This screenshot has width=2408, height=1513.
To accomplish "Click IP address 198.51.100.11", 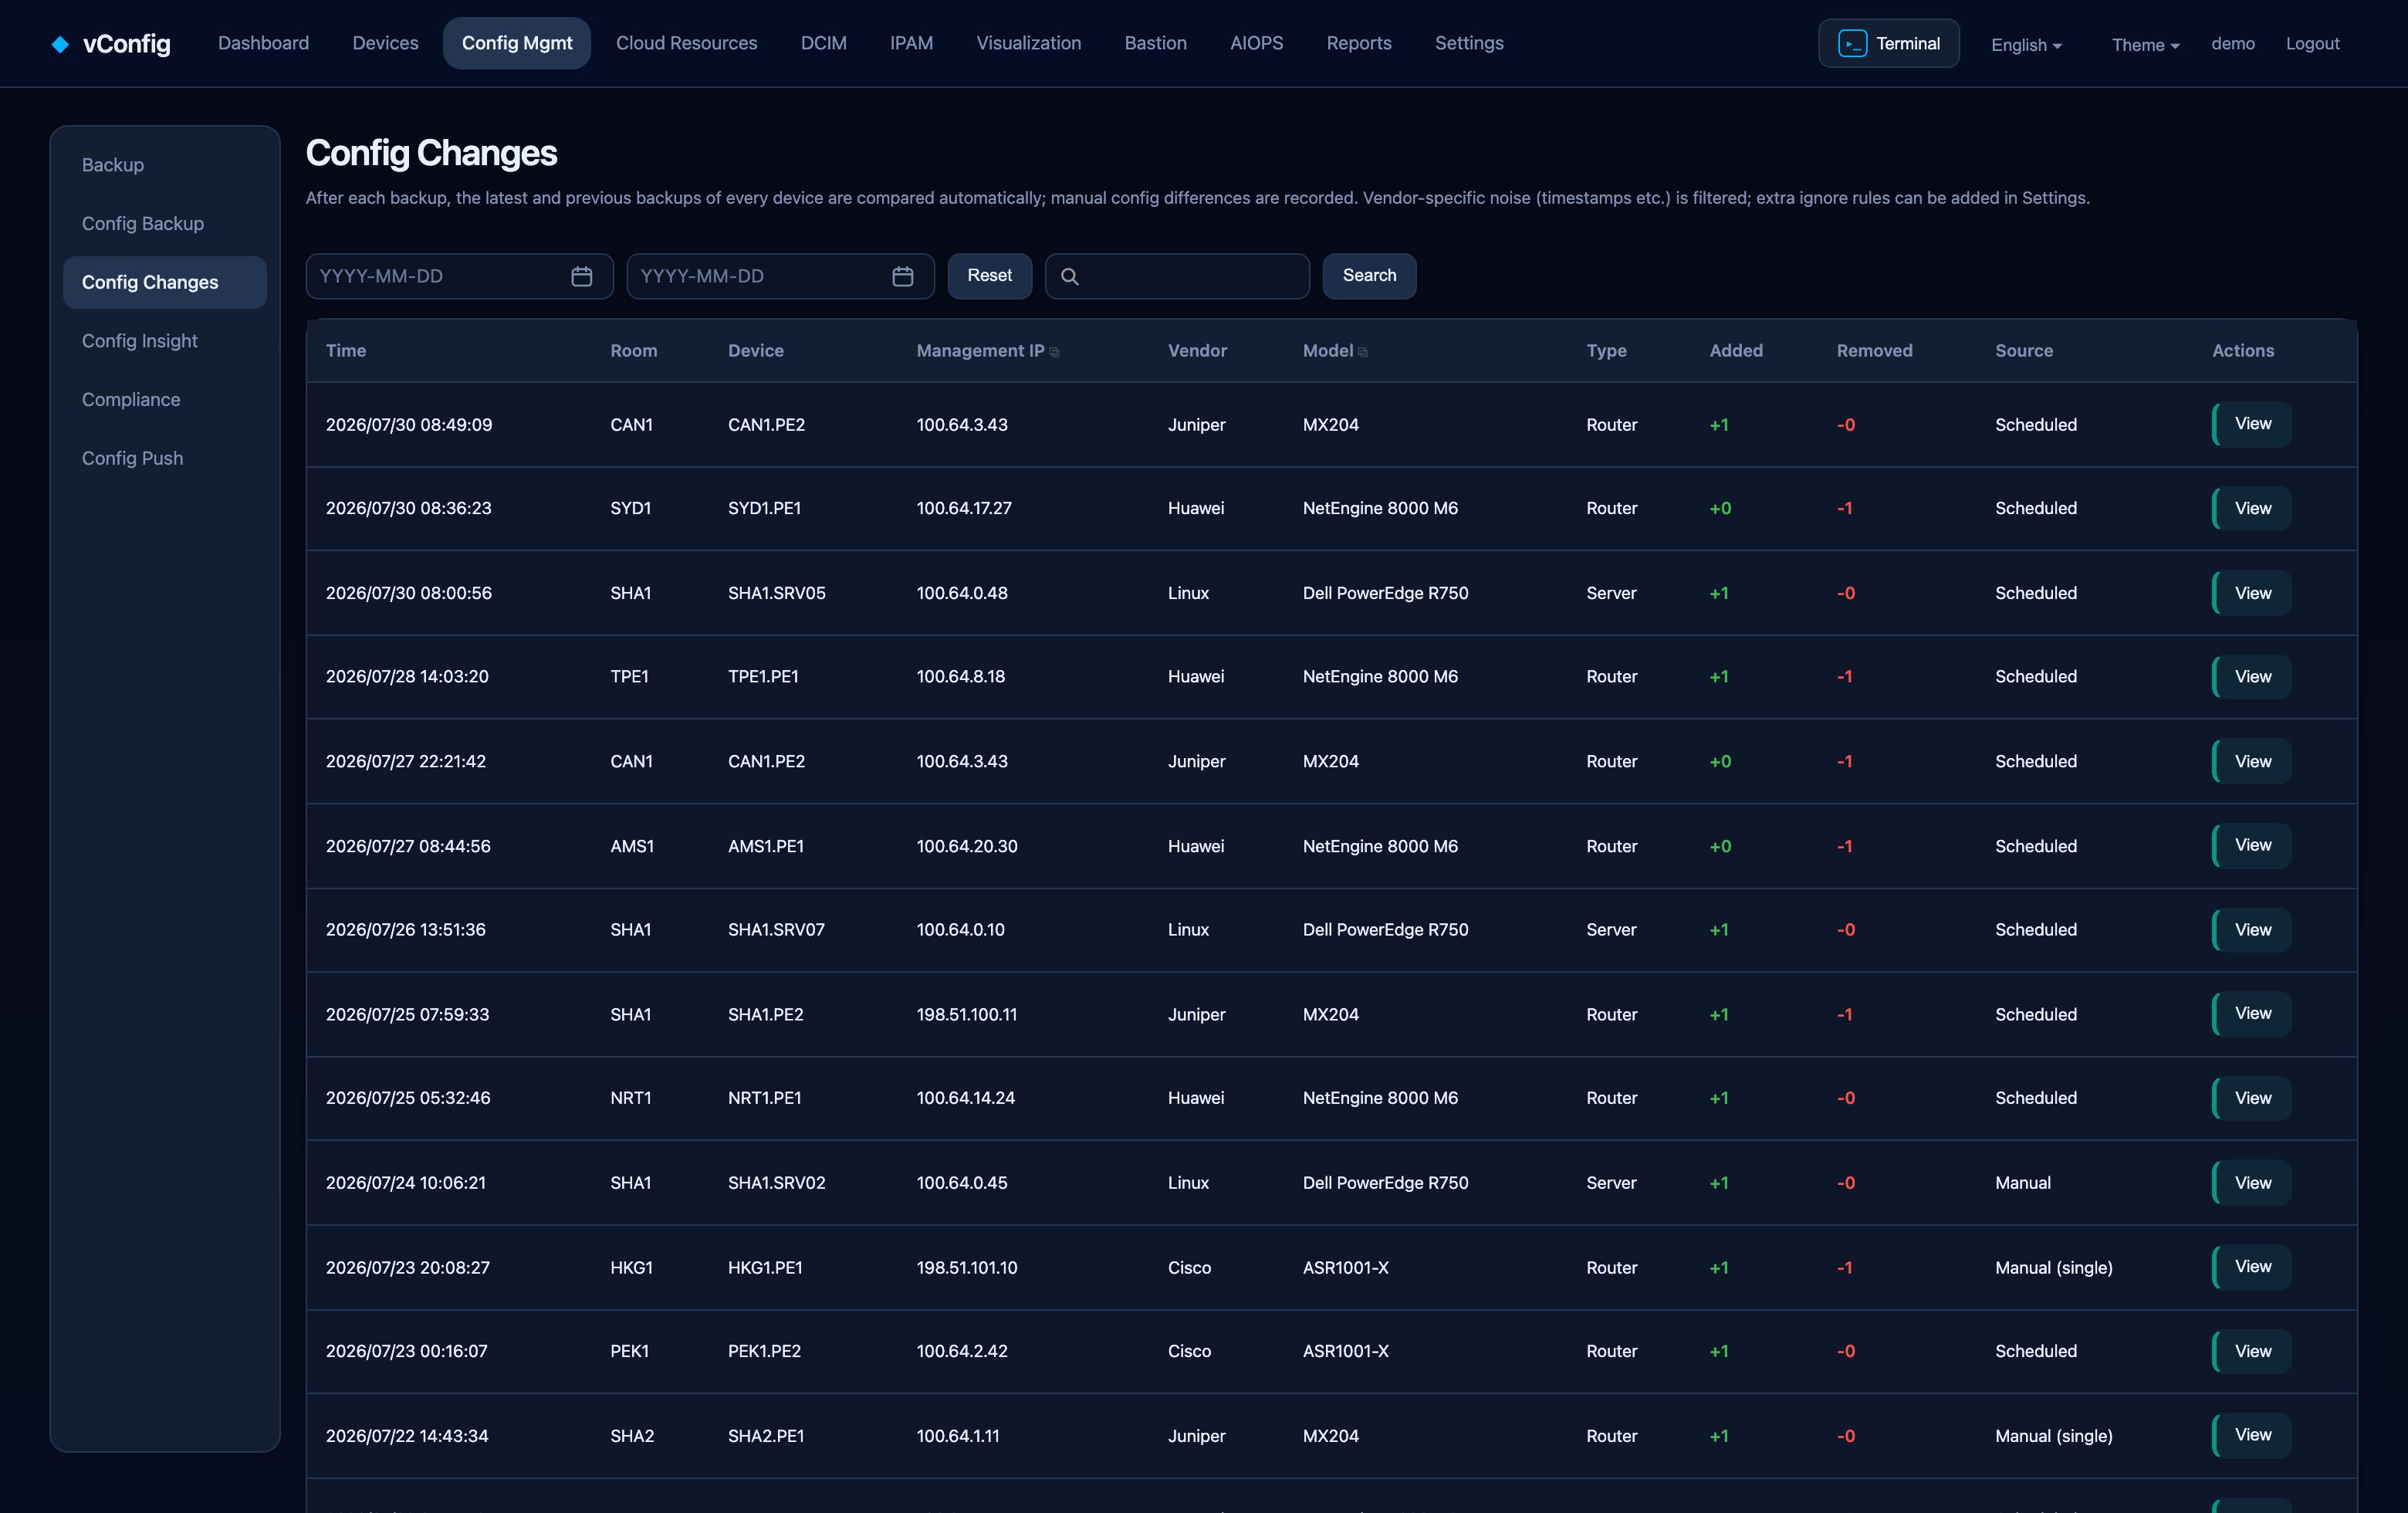I will coord(966,1014).
